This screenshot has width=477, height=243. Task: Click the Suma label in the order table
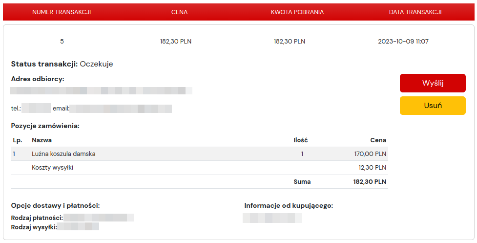tap(302, 182)
